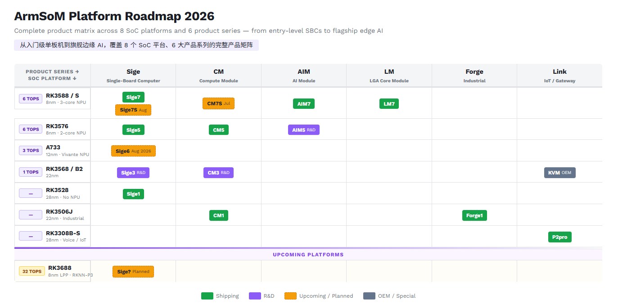The width and height of the screenshot is (618, 304).
Task: Click the A733 platform name
Action: click(53, 148)
